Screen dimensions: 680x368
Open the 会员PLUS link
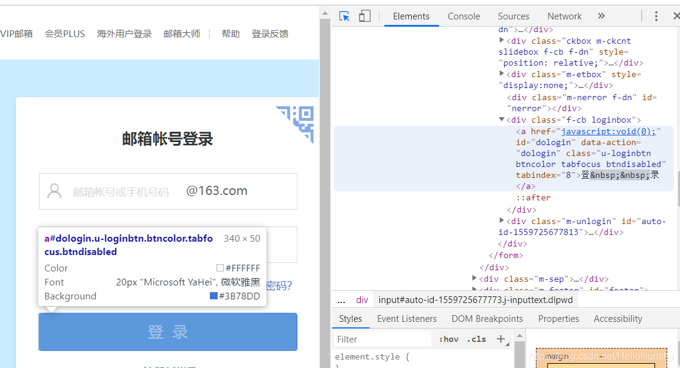click(x=64, y=34)
